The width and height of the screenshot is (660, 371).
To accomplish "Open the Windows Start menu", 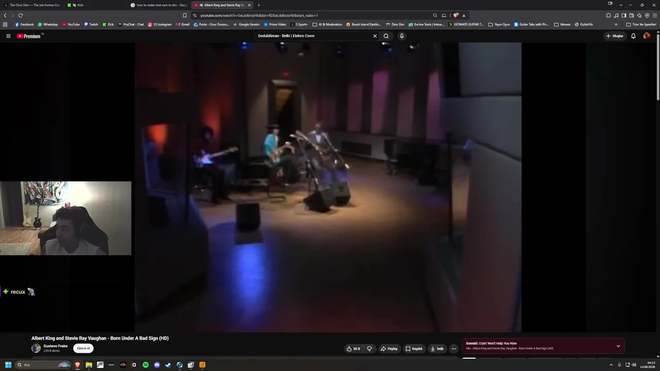I will (8, 365).
